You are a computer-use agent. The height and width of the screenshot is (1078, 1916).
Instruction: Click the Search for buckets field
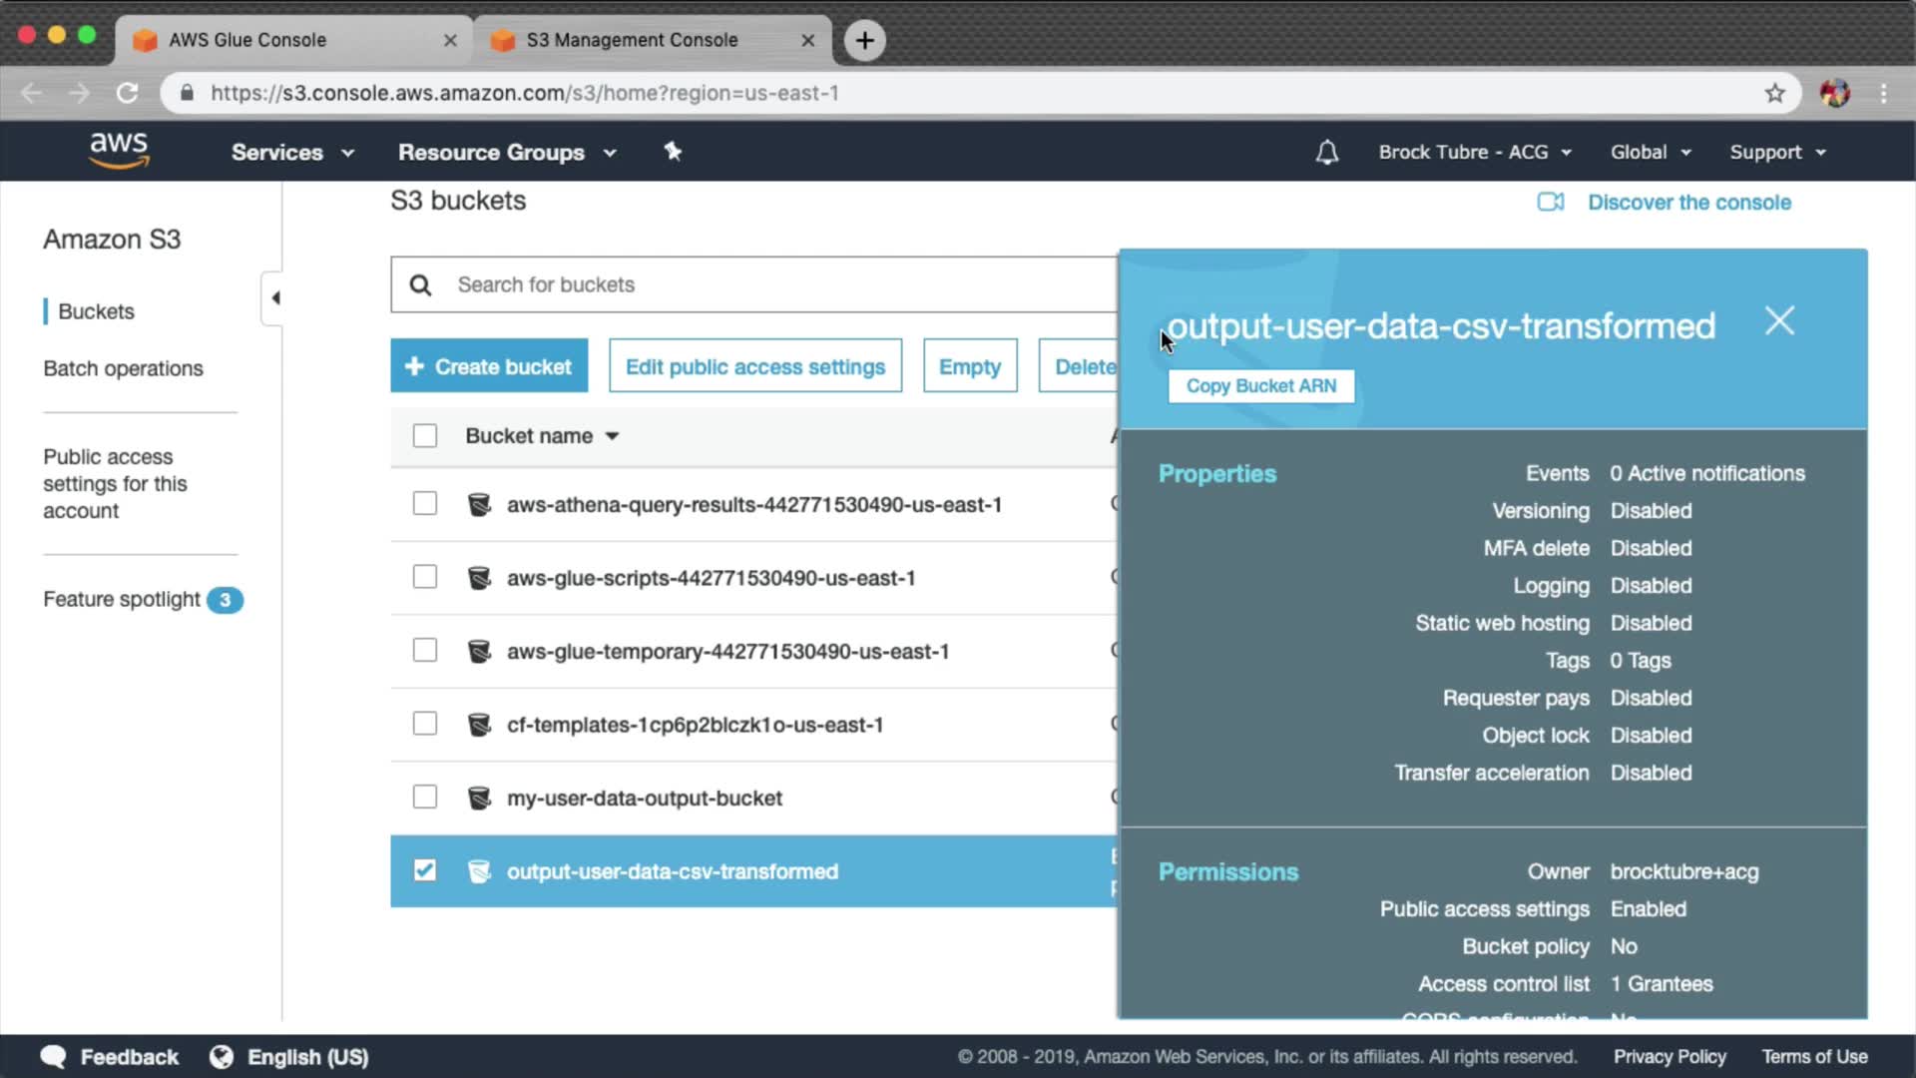(x=778, y=284)
